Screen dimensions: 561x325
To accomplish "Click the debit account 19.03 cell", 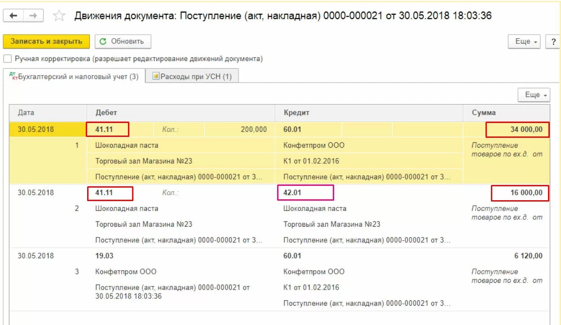I will tap(105, 256).
